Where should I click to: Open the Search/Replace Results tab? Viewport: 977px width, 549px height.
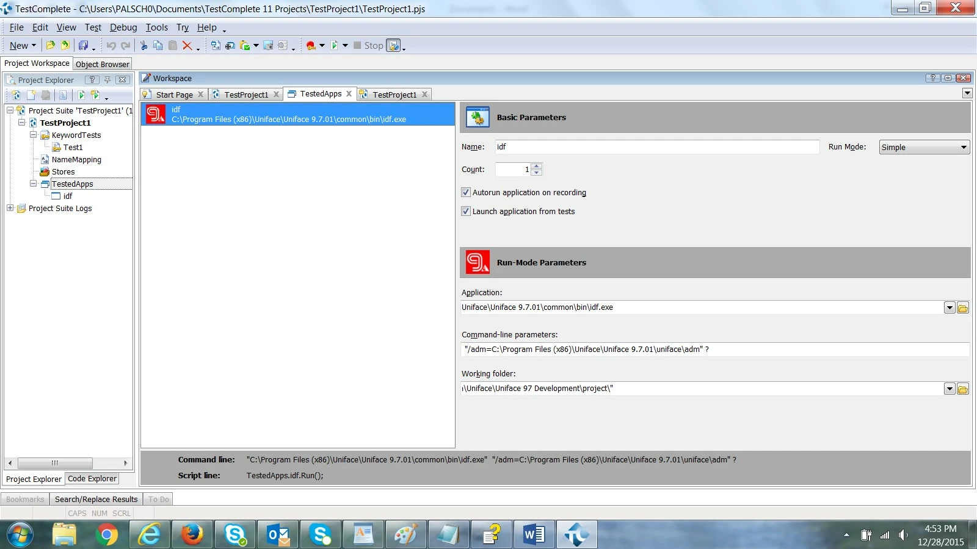(96, 499)
